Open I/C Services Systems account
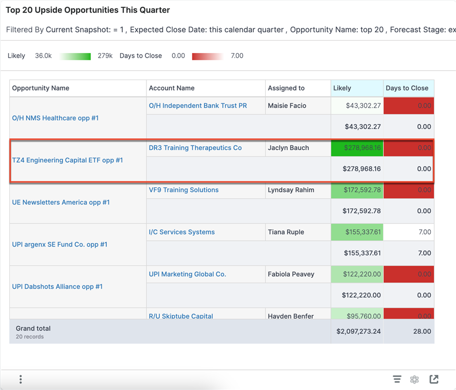The image size is (456, 390). (x=181, y=232)
